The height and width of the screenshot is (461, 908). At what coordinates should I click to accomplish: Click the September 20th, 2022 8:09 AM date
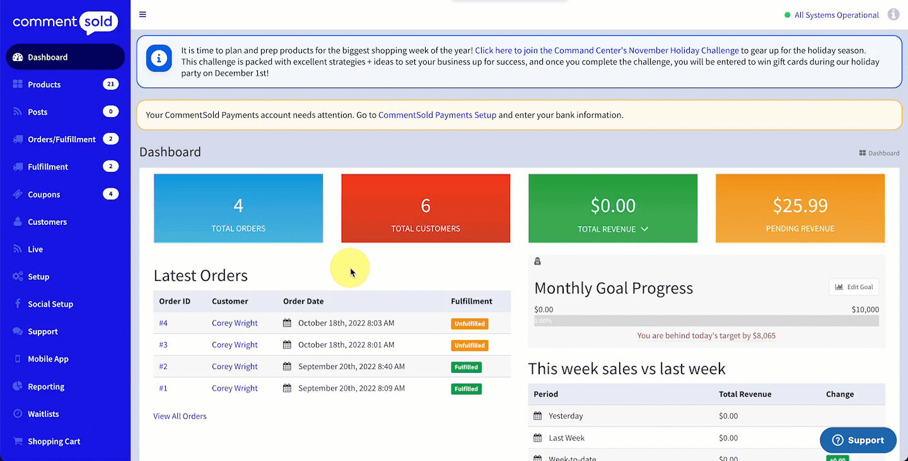point(351,389)
